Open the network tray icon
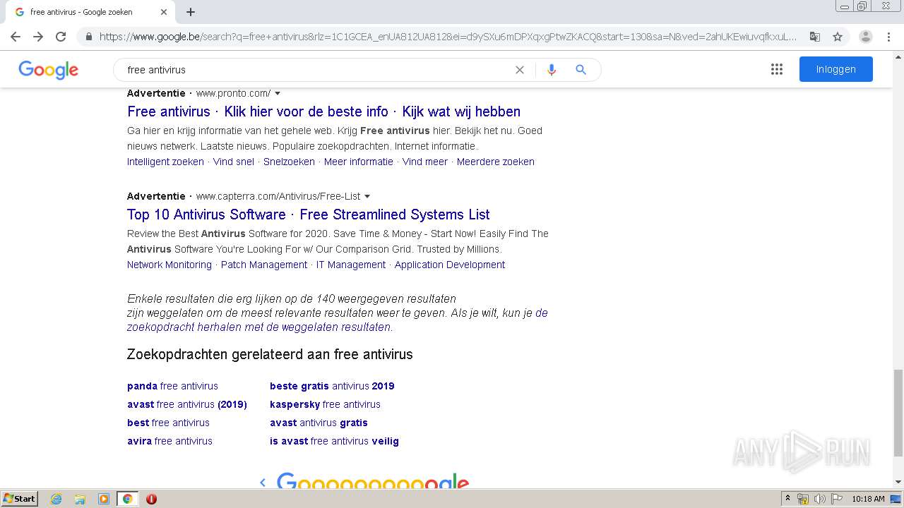The height and width of the screenshot is (508, 904). pos(803,499)
